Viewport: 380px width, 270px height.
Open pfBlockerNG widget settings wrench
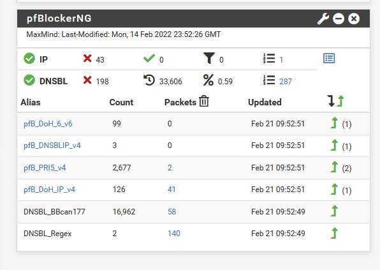point(323,19)
